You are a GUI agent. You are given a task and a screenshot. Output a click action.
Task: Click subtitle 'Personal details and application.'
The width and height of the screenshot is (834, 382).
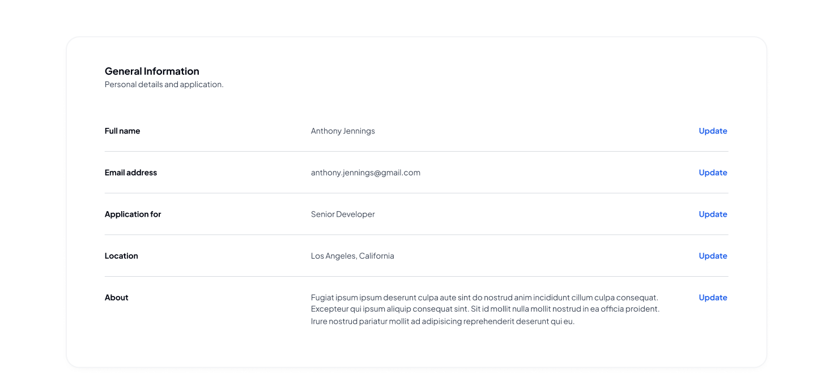pyautogui.click(x=164, y=84)
